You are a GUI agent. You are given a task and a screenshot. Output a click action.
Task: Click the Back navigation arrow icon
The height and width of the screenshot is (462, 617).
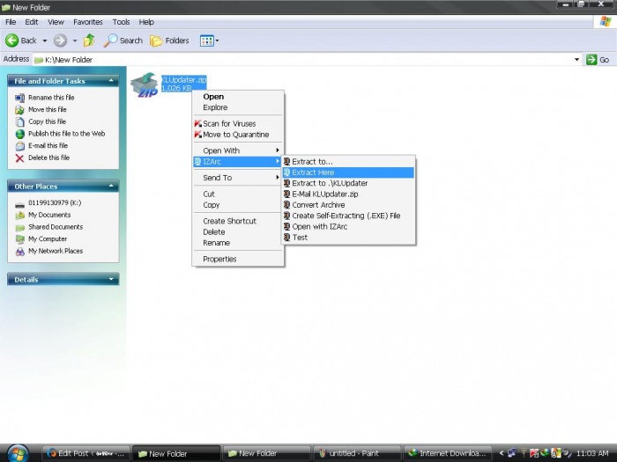(x=11, y=40)
